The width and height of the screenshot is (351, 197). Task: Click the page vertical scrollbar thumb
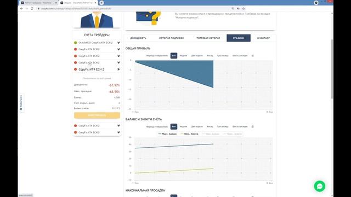pos(332,69)
